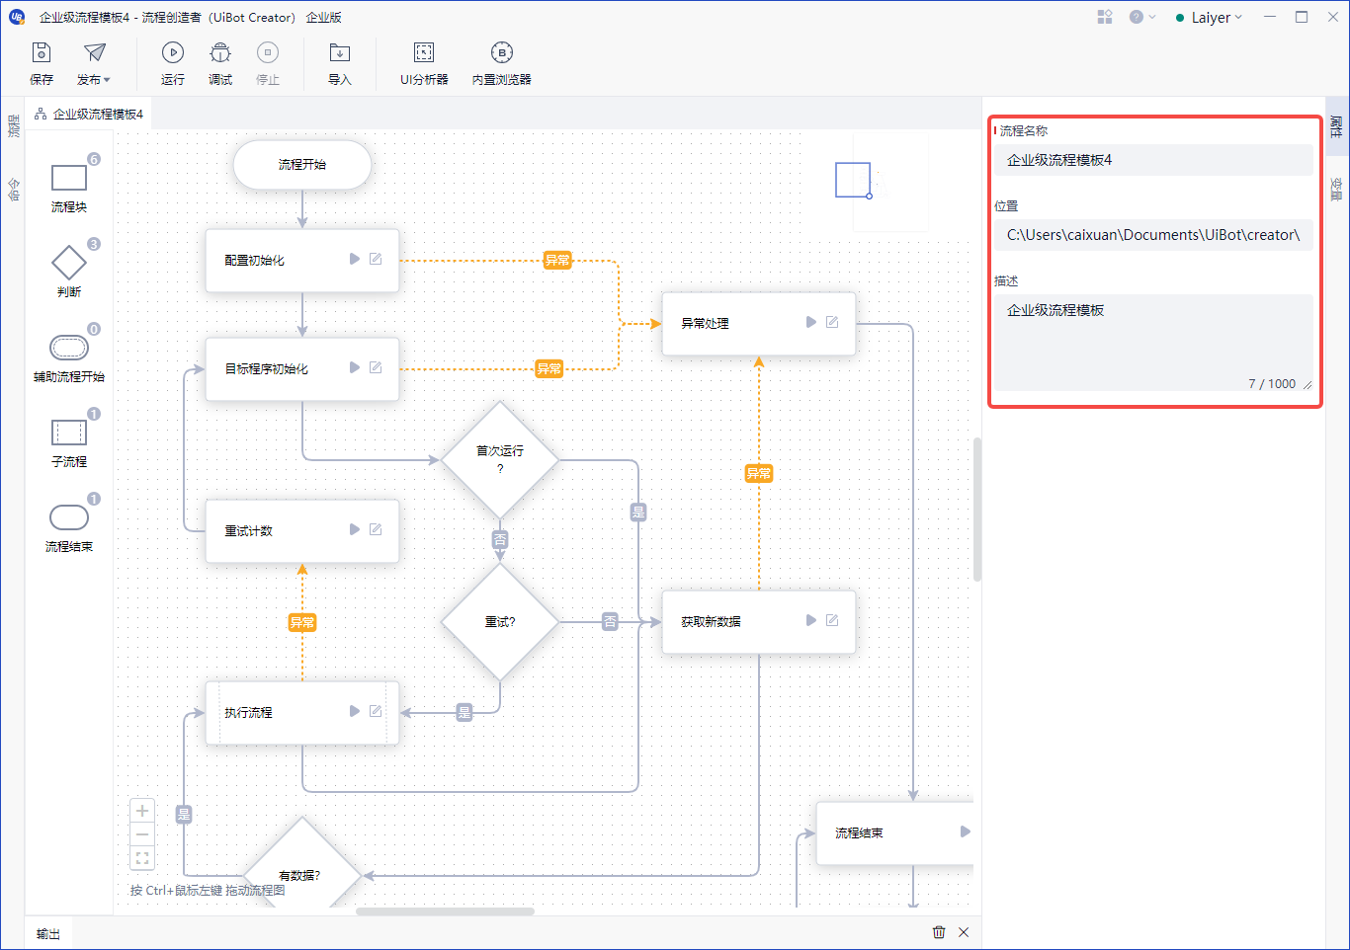Select the 首次运行? decision node
The height and width of the screenshot is (950, 1350).
coord(500,460)
